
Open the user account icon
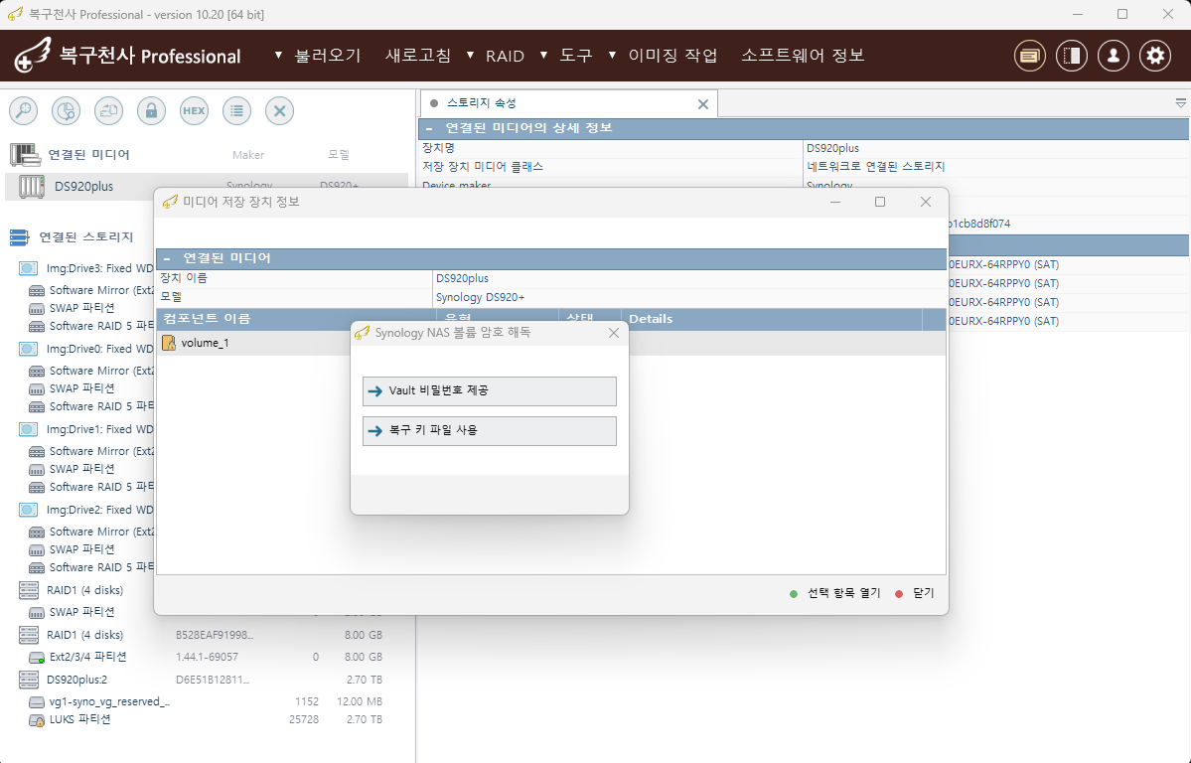pyautogui.click(x=1114, y=56)
